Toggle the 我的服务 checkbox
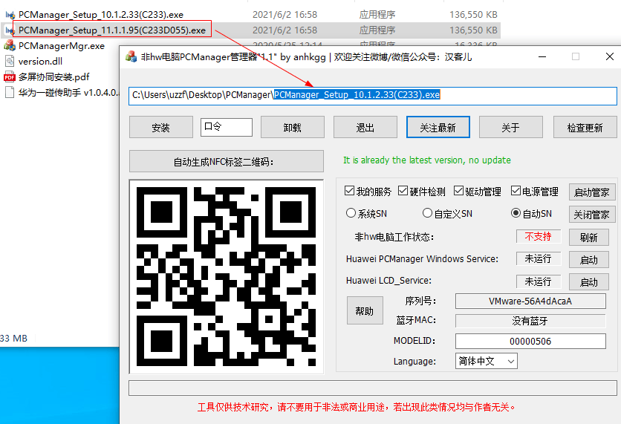The height and width of the screenshot is (424, 621). pos(350,192)
